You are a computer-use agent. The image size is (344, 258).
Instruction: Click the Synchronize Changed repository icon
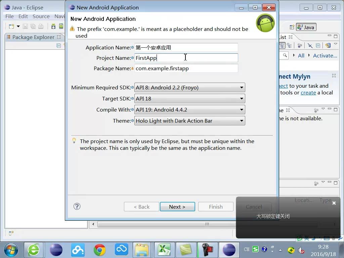[328, 45]
